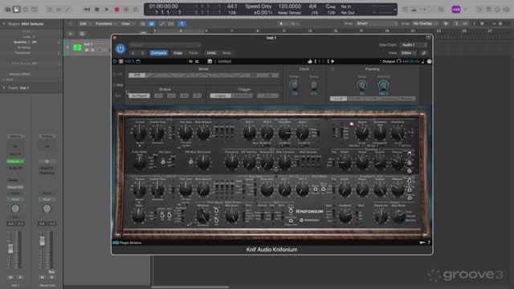Open Quick Help icon
The height and width of the screenshot is (289, 514).
click(x=25, y=10)
